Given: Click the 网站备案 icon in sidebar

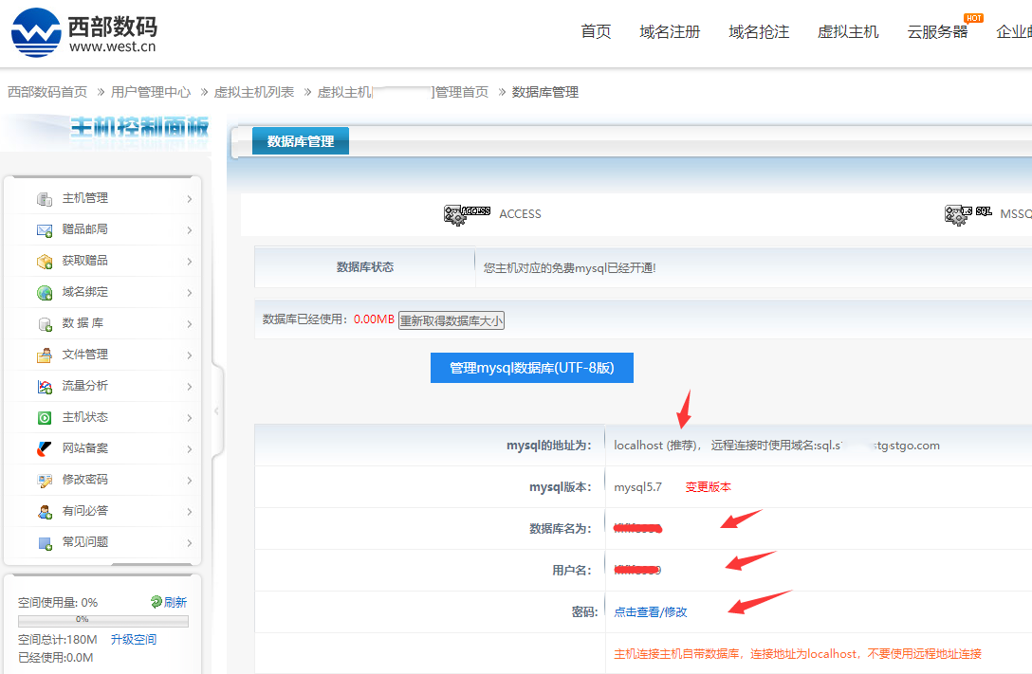Looking at the screenshot, I should pos(45,448).
